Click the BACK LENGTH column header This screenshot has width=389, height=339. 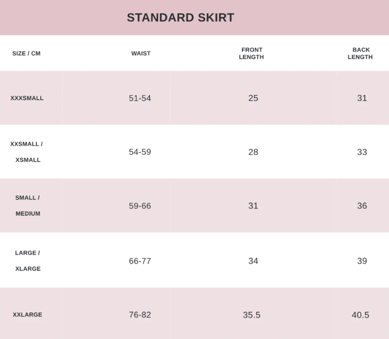360,53
